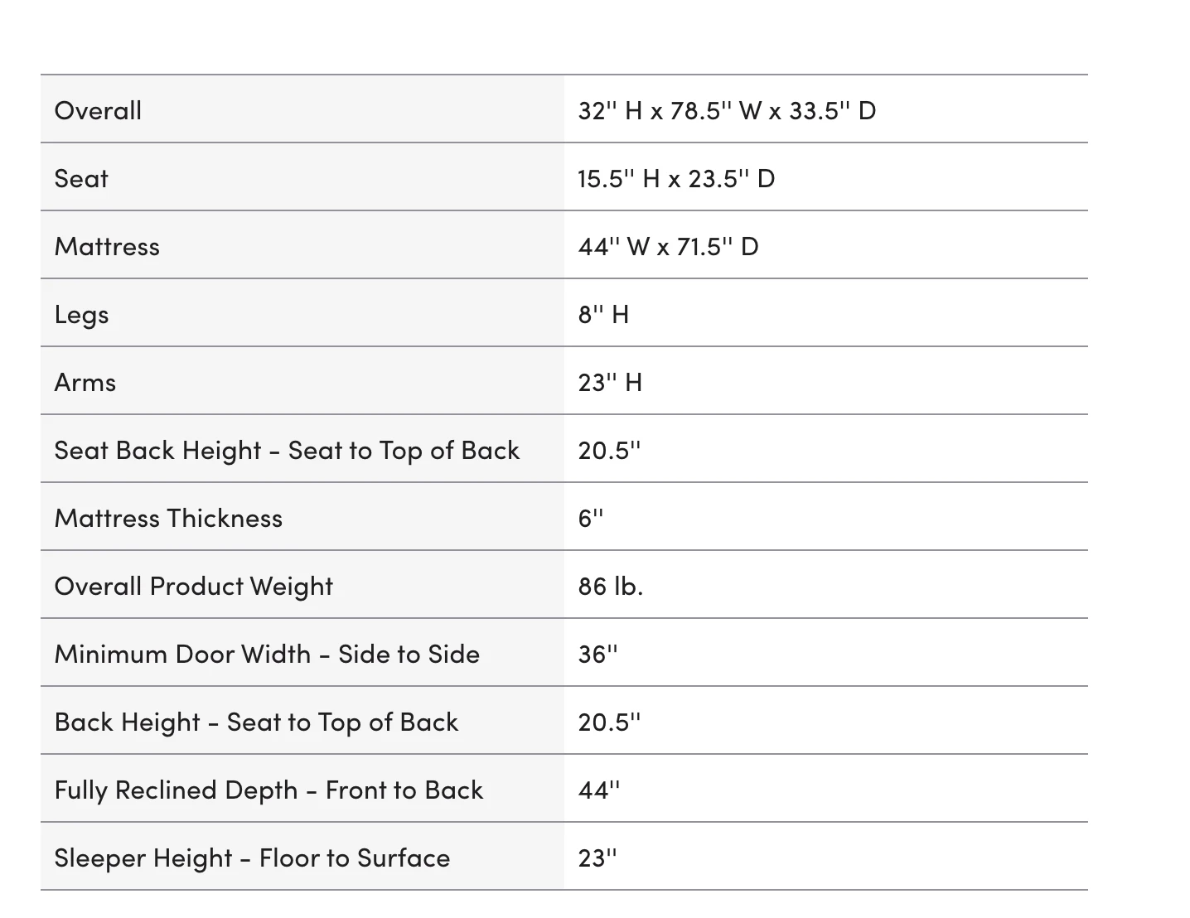Click the mattress thickness value 6''
The width and height of the screenshot is (1190, 918).
591,518
